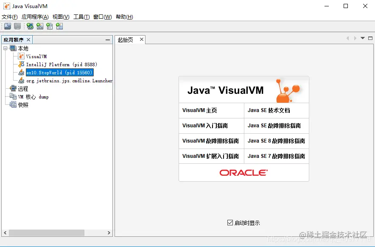Screen dimensions: 375x247
Task: Select the 远程 tree label
Action: point(23,89)
